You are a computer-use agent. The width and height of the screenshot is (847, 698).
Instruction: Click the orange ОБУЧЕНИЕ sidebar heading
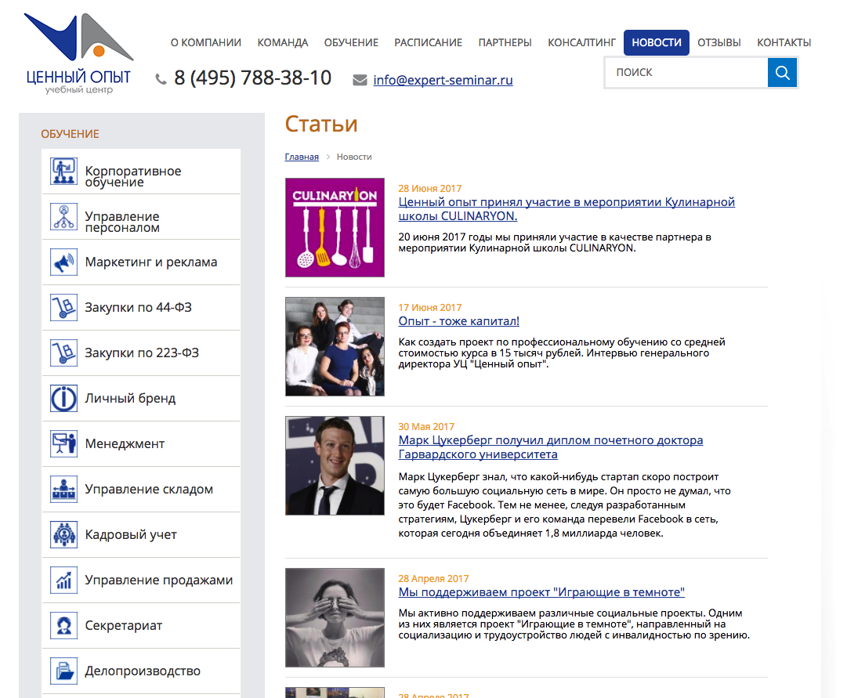point(71,134)
